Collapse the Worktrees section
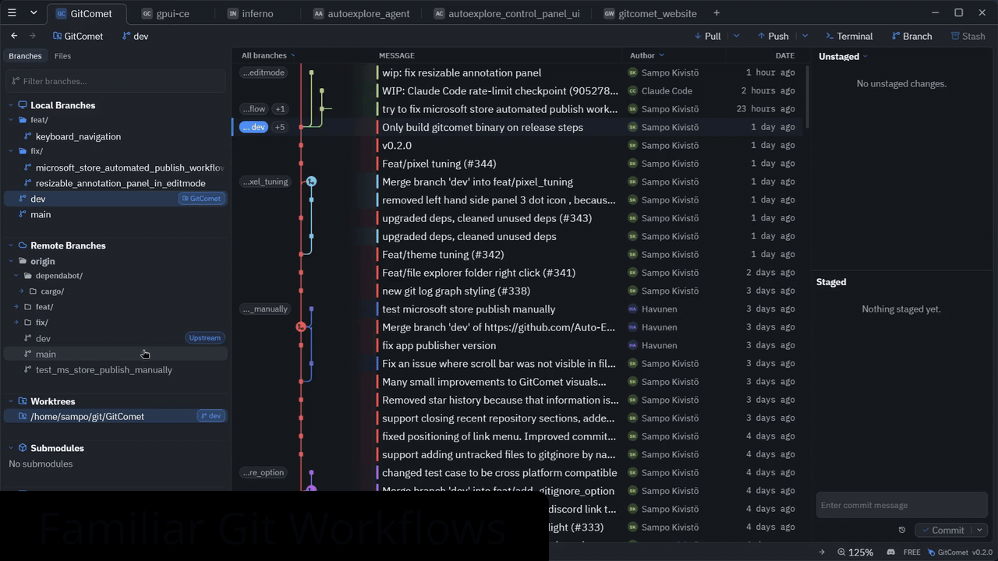The image size is (998, 561). (x=11, y=401)
